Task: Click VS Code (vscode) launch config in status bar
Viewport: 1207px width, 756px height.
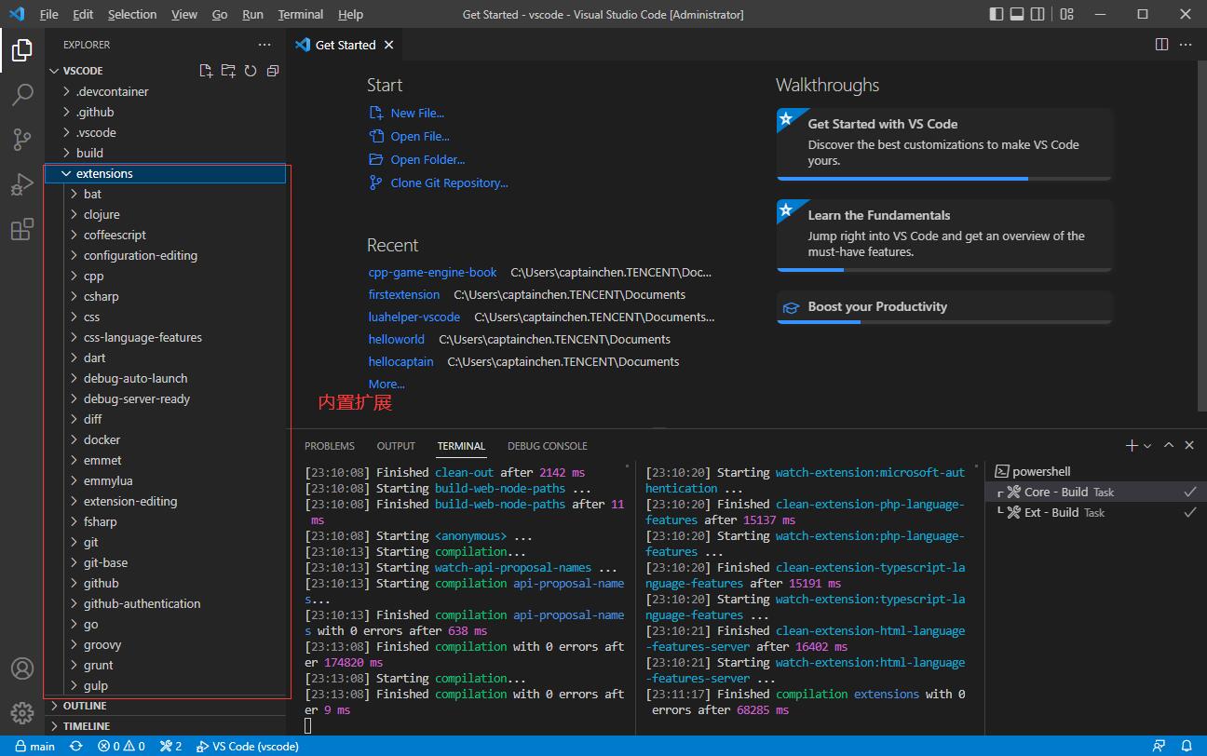Action: click(x=247, y=746)
